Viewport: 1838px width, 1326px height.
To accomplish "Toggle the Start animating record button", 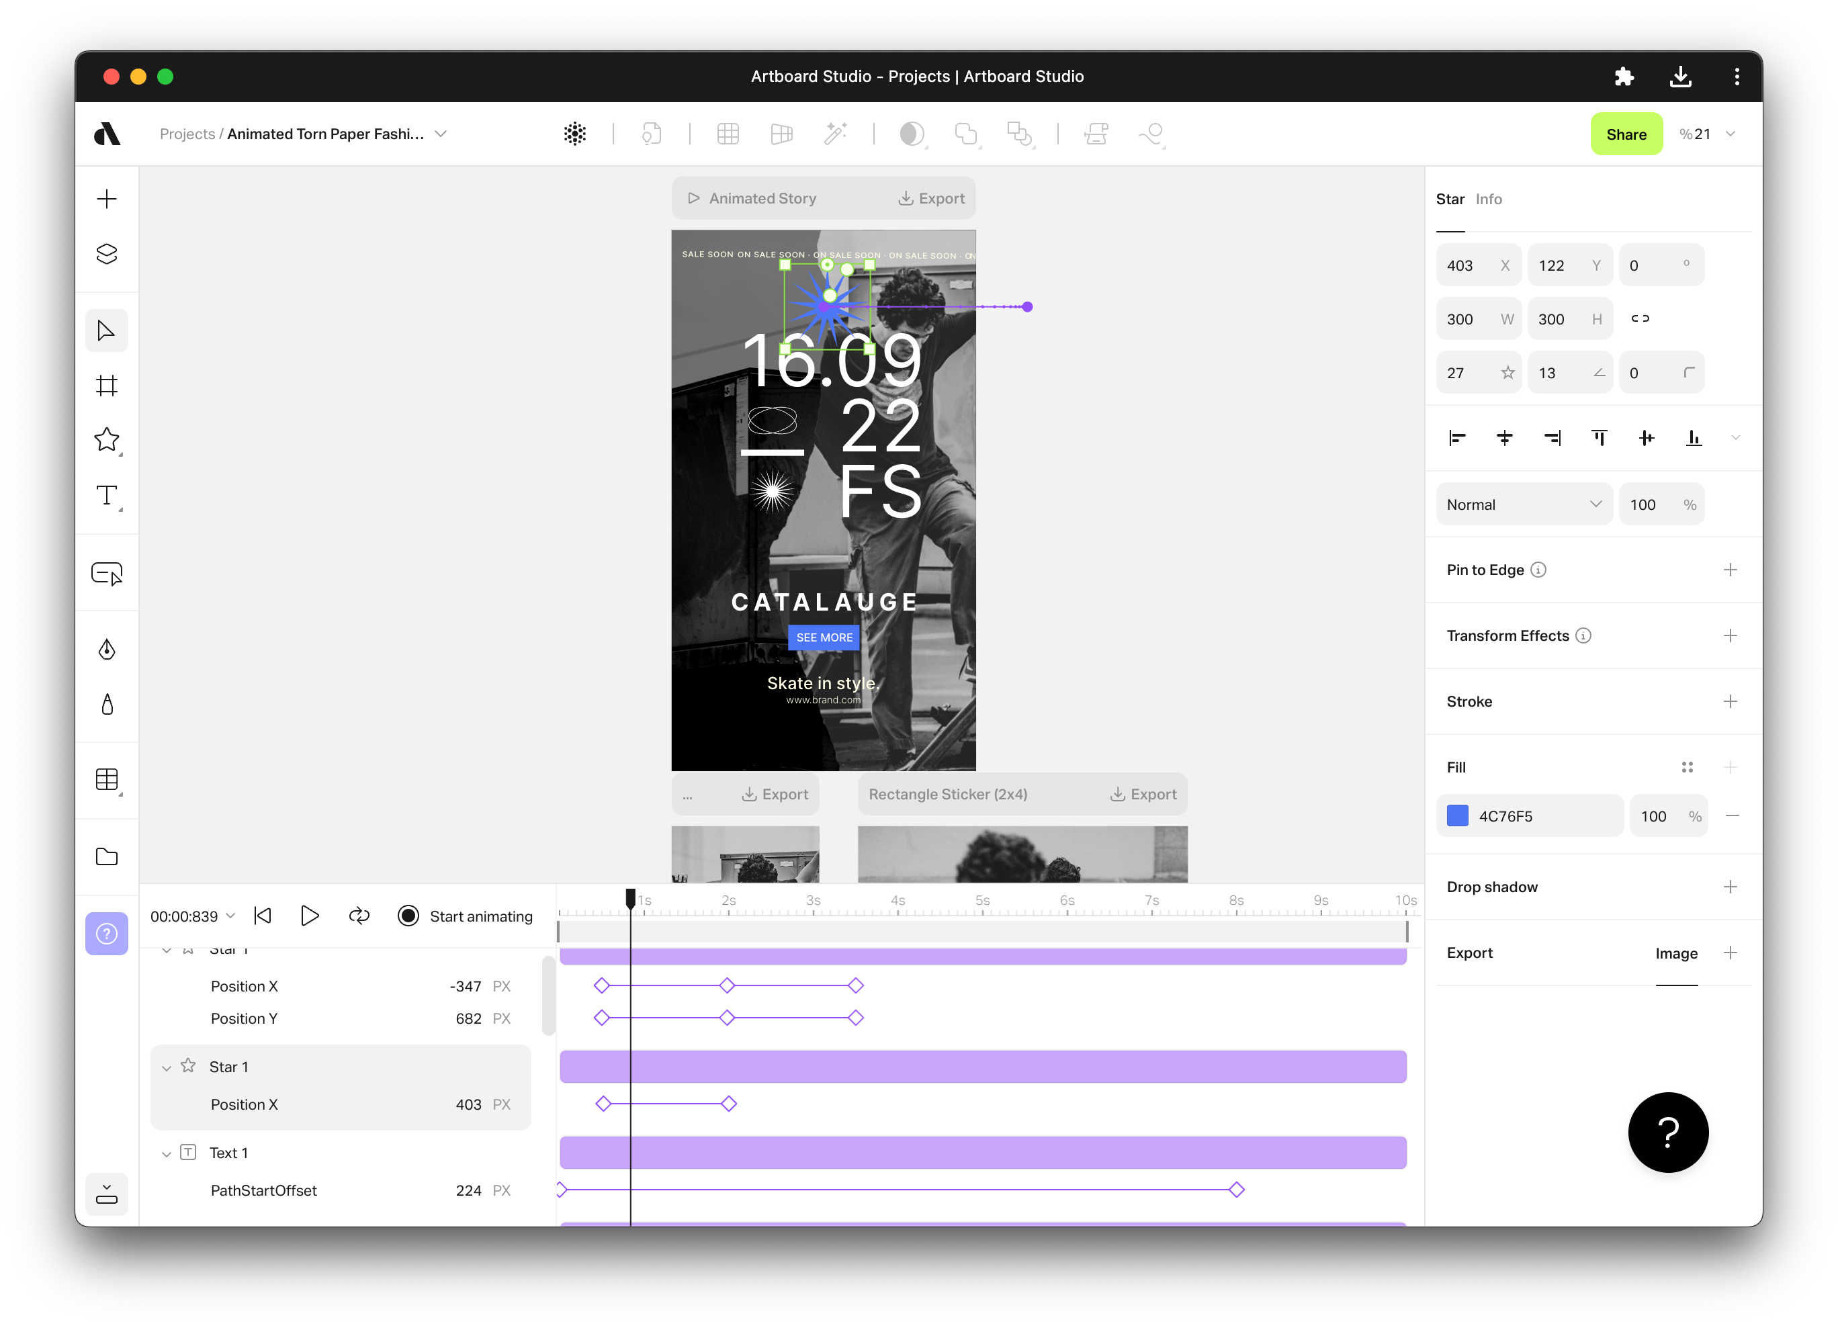I will click(x=408, y=916).
